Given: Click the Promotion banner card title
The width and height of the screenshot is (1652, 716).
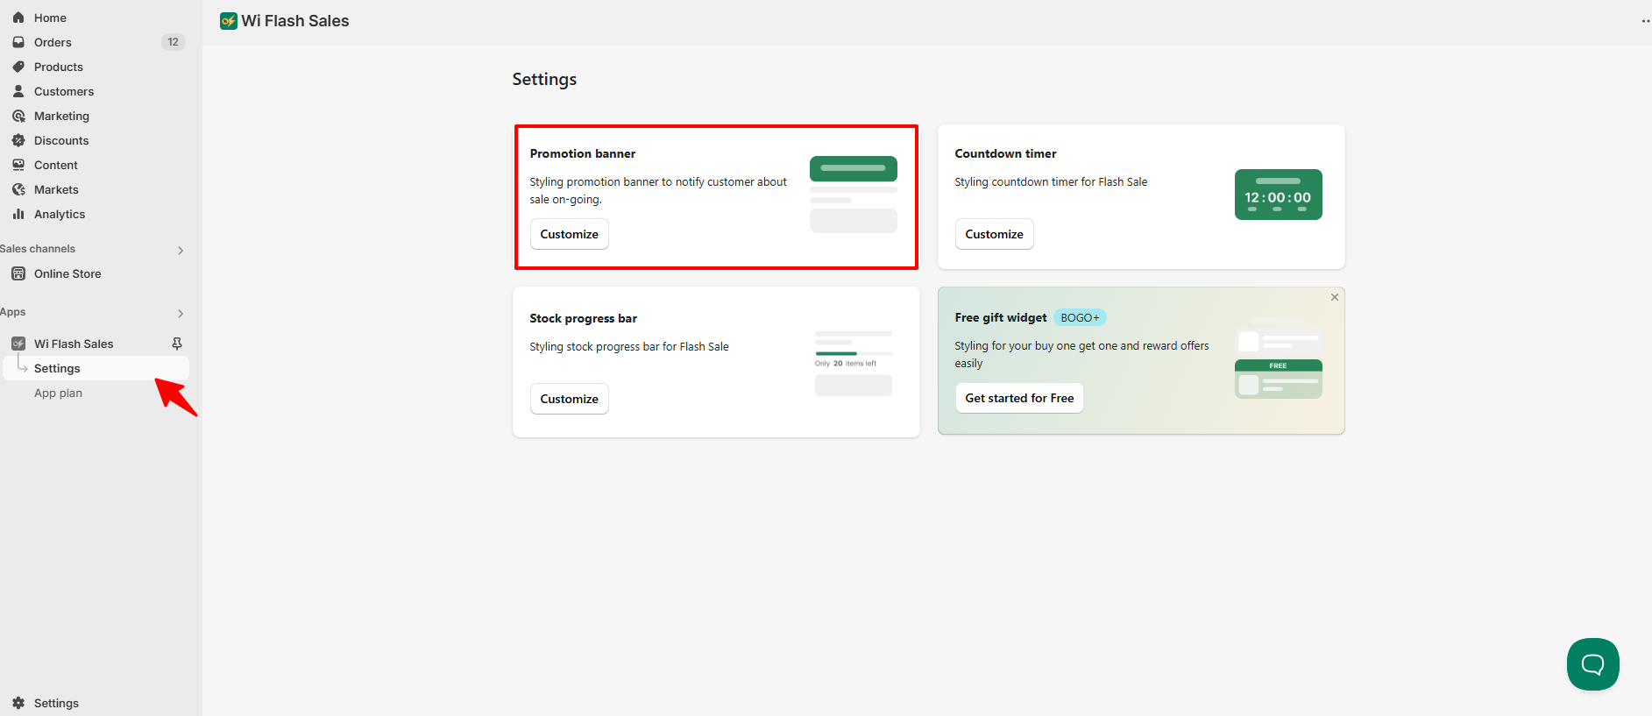Looking at the screenshot, I should [x=582, y=153].
